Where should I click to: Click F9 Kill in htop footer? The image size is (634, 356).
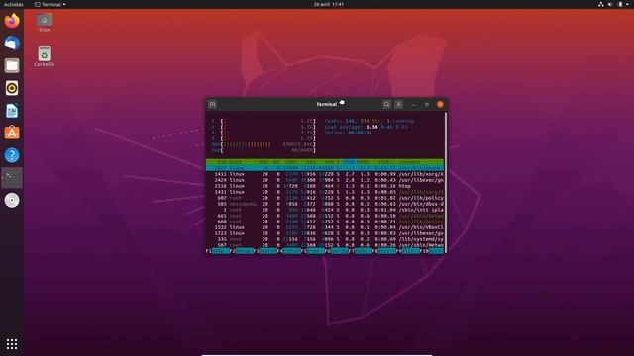[x=408, y=251]
